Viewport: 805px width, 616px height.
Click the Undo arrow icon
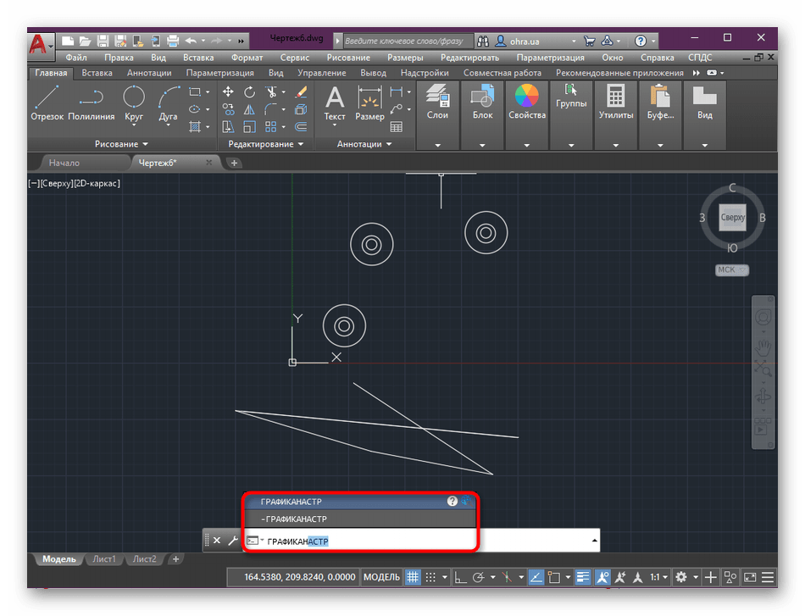(x=191, y=41)
